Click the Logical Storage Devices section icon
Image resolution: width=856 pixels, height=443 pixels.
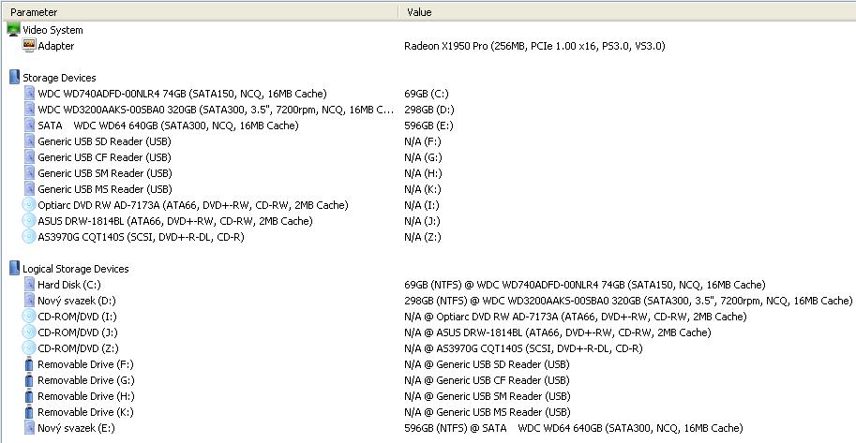point(14,269)
